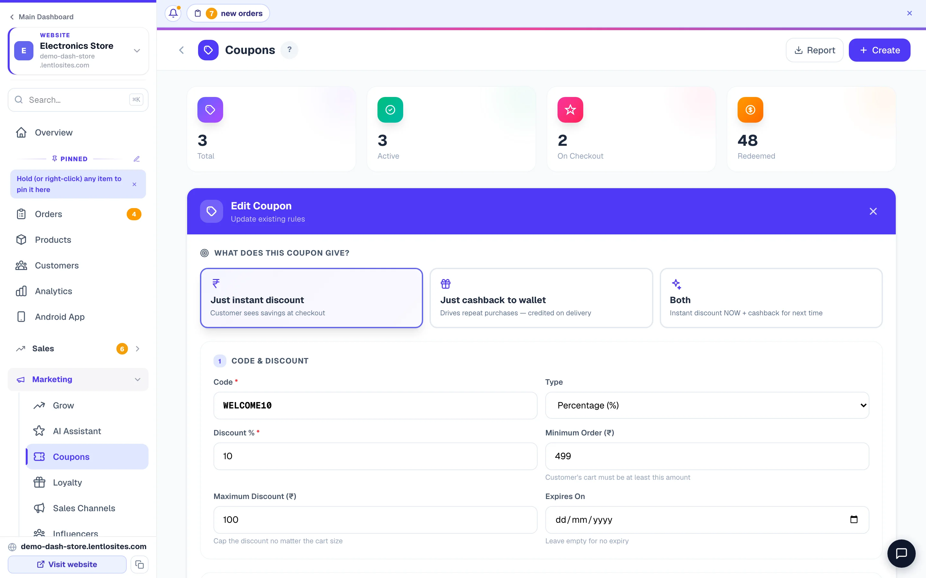Return to Main Dashboard
Screen dimensions: 926x578
[41, 17]
